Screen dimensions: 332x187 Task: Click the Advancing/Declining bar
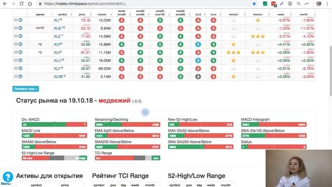coord(128,125)
